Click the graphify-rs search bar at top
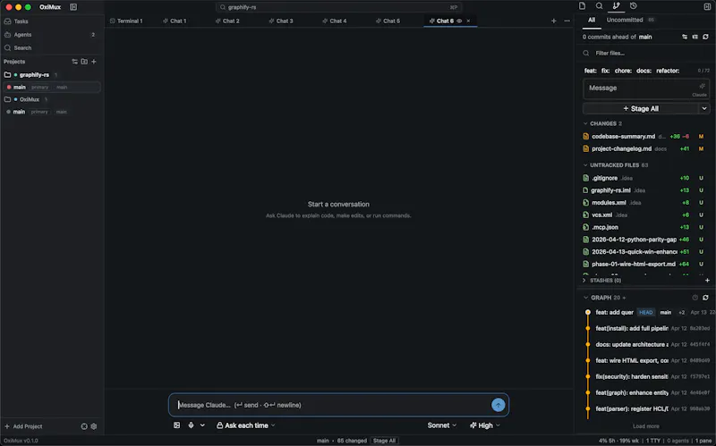 [338, 7]
